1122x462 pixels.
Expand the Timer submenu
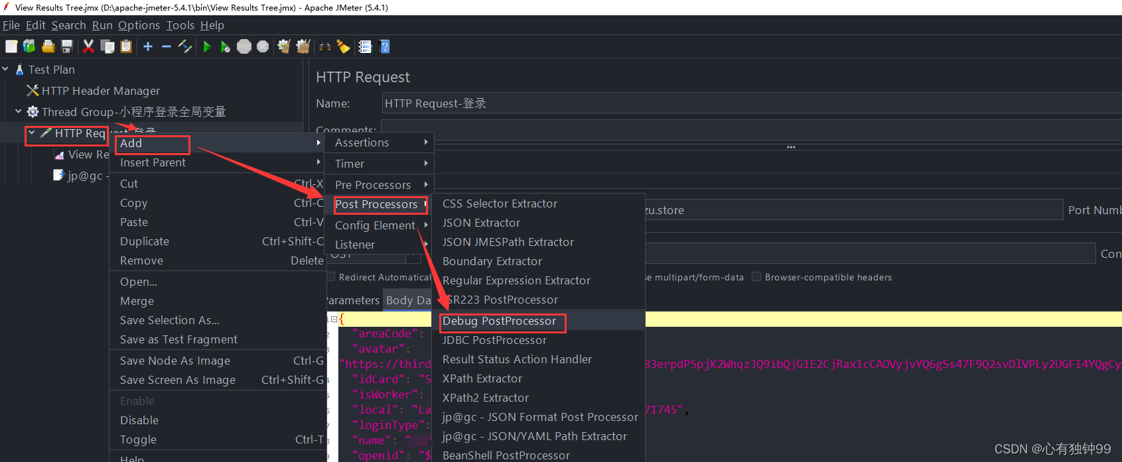point(379,164)
